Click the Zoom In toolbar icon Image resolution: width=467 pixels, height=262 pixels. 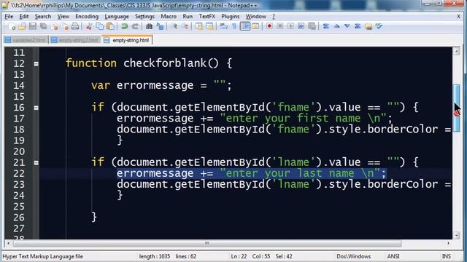[x=174, y=26]
